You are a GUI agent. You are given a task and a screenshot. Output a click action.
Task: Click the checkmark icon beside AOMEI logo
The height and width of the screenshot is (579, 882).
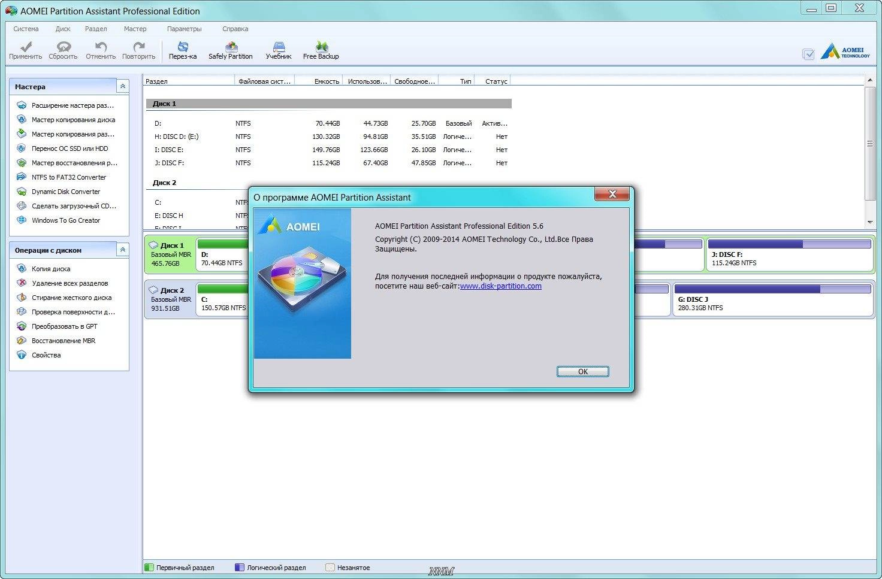(808, 54)
